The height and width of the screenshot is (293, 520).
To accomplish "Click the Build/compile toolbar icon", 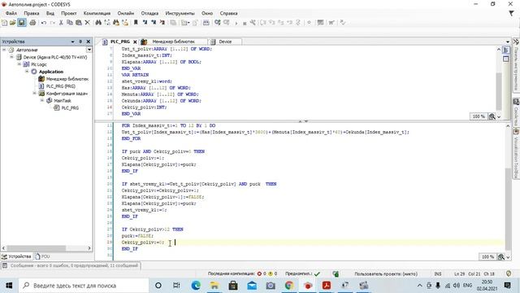I will coord(206,23).
